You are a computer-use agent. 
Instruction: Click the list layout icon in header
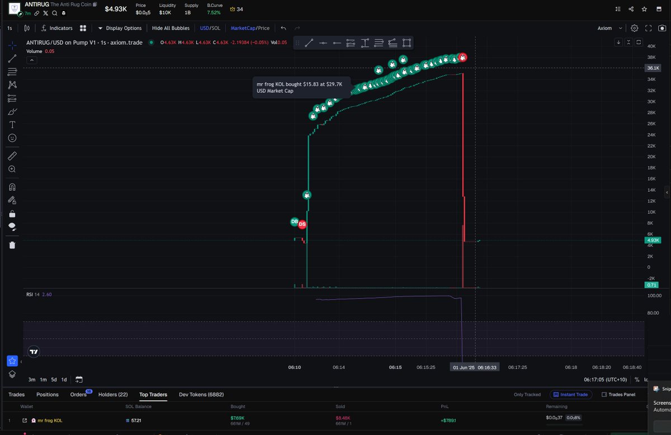[x=617, y=9]
